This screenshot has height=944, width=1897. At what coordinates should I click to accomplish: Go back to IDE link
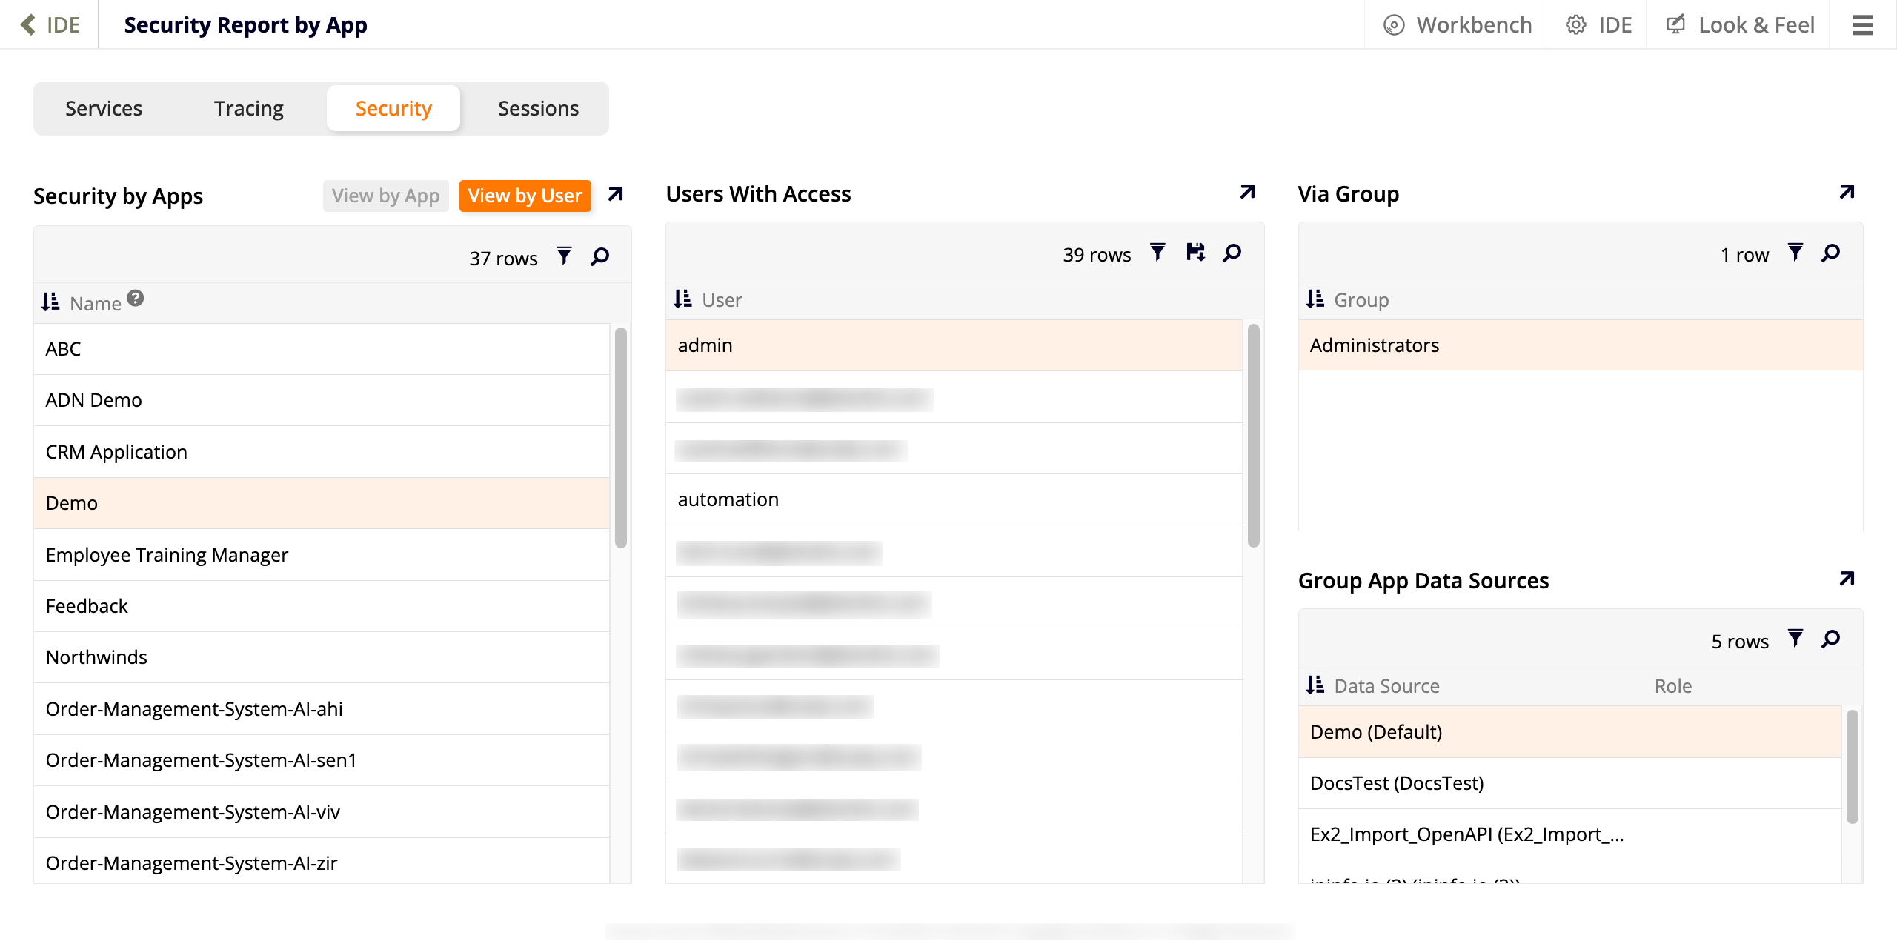[x=50, y=24]
